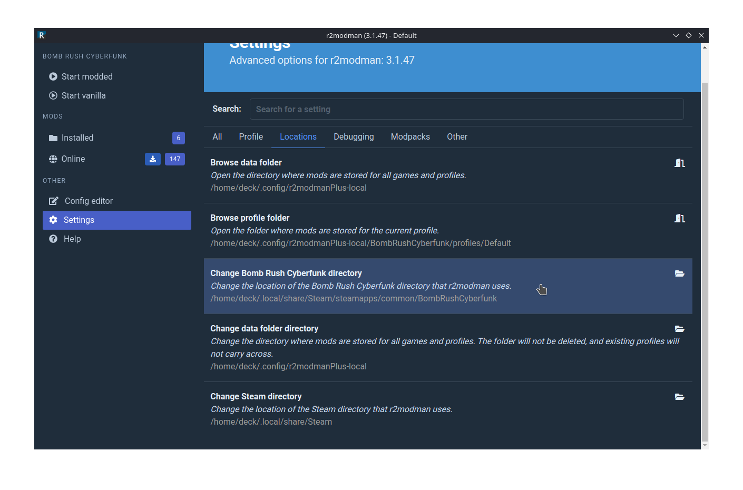Click the Start modded play icon
The width and height of the screenshot is (743, 490).
point(53,76)
